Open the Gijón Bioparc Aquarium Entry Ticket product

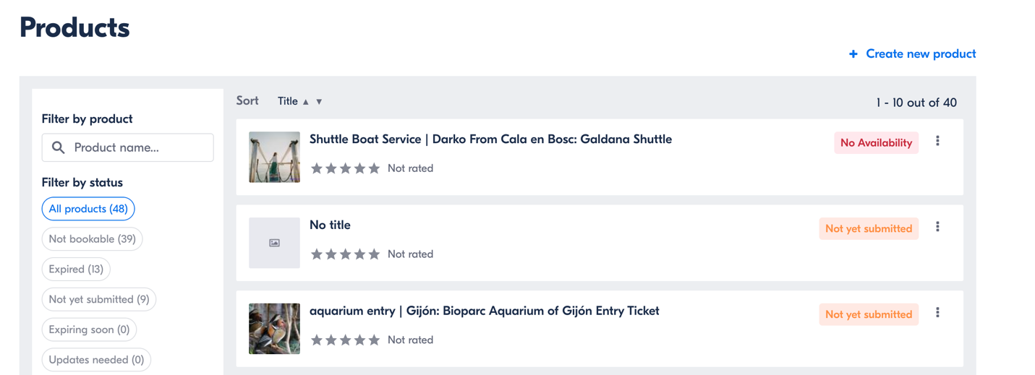[x=485, y=311]
